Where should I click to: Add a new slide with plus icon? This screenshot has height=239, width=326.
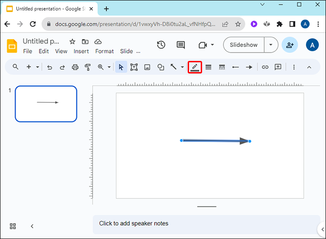pyautogui.click(x=29, y=67)
